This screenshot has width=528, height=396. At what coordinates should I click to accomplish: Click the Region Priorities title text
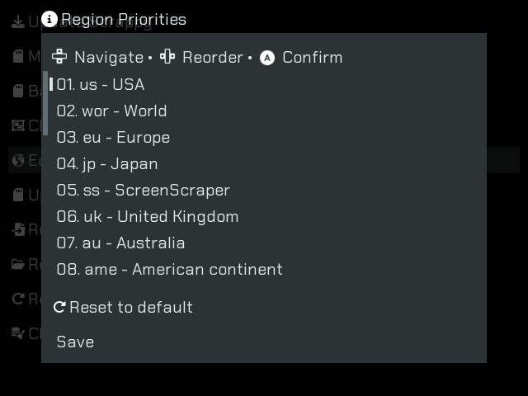point(124,19)
